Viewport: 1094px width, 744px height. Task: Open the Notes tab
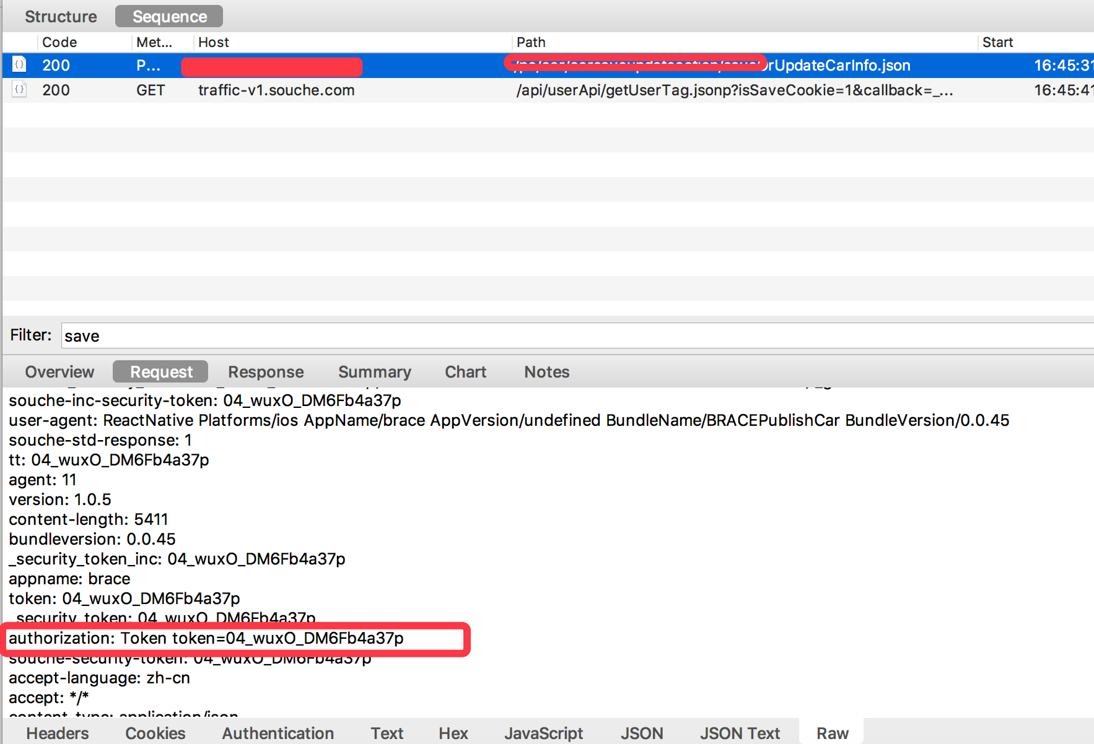pyautogui.click(x=546, y=372)
